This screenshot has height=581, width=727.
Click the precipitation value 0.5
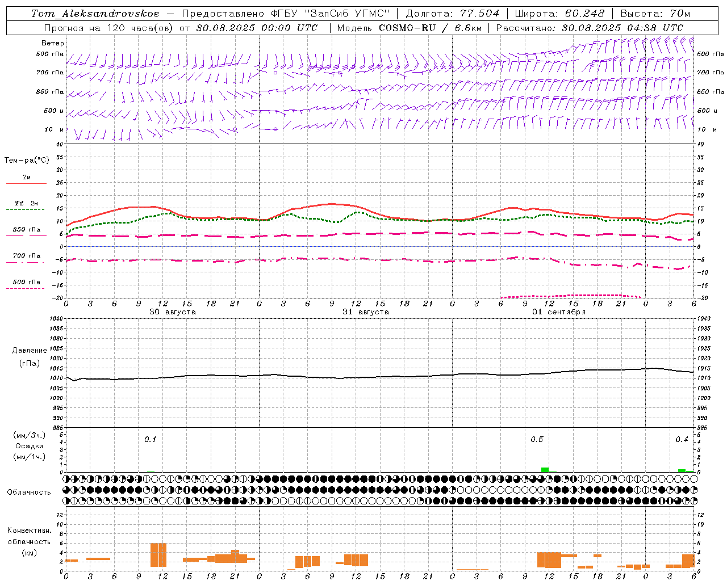(x=537, y=439)
